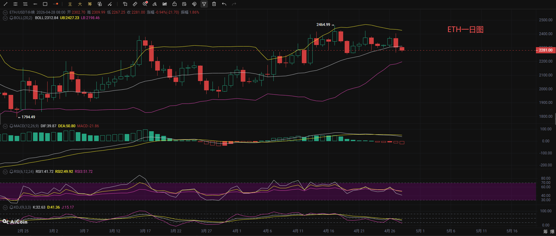556x236 pixels.
Task: Click the red ETH一日图 text annotation
Action: 465,30
